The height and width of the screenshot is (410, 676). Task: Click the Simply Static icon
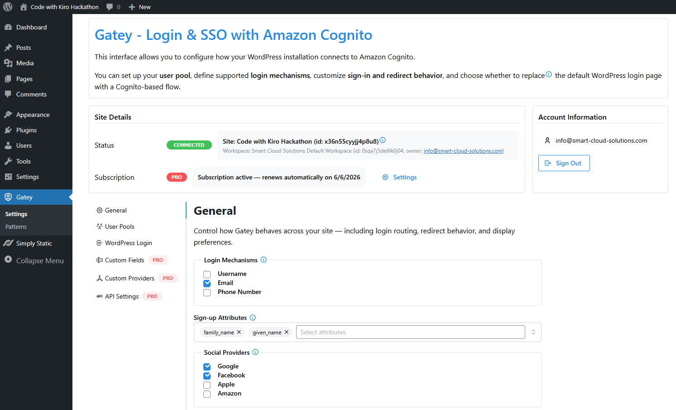point(8,243)
